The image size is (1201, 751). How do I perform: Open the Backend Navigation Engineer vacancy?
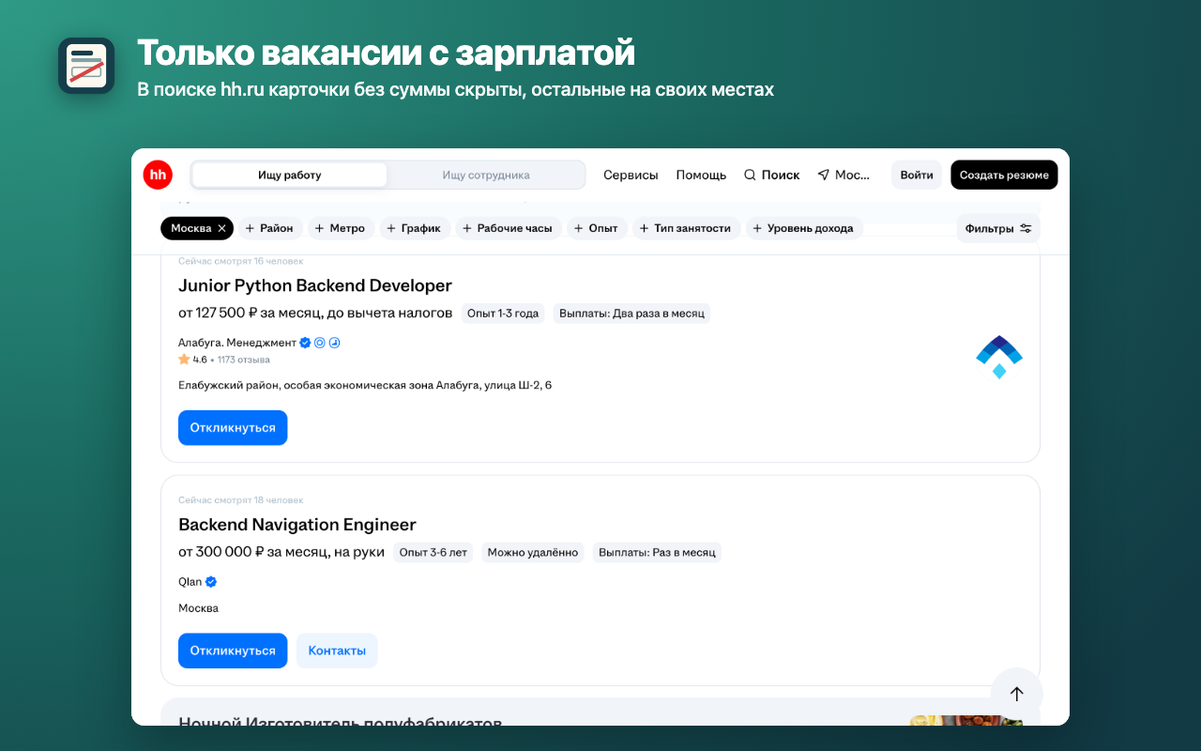pyautogui.click(x=297, y=525)
